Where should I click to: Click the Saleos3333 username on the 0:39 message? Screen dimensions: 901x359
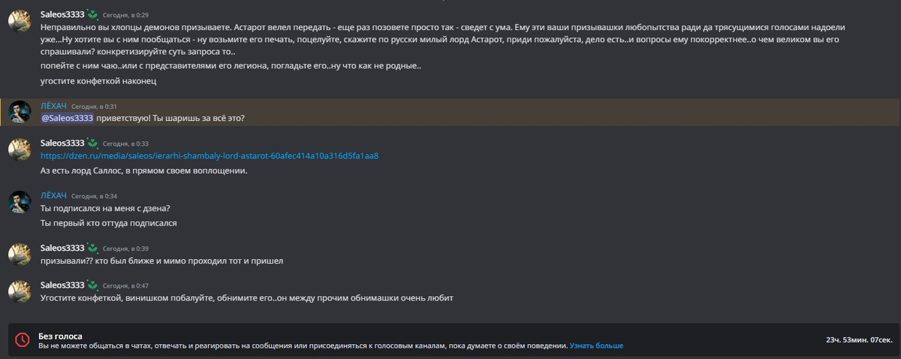pyautogui.click(x=62, y=248)
